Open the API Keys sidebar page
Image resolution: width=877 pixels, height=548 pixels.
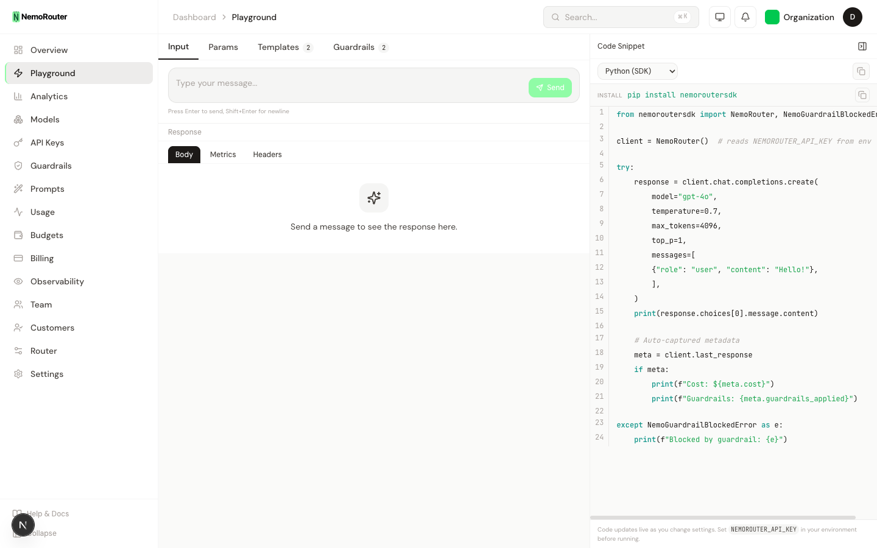coord(47,142)
